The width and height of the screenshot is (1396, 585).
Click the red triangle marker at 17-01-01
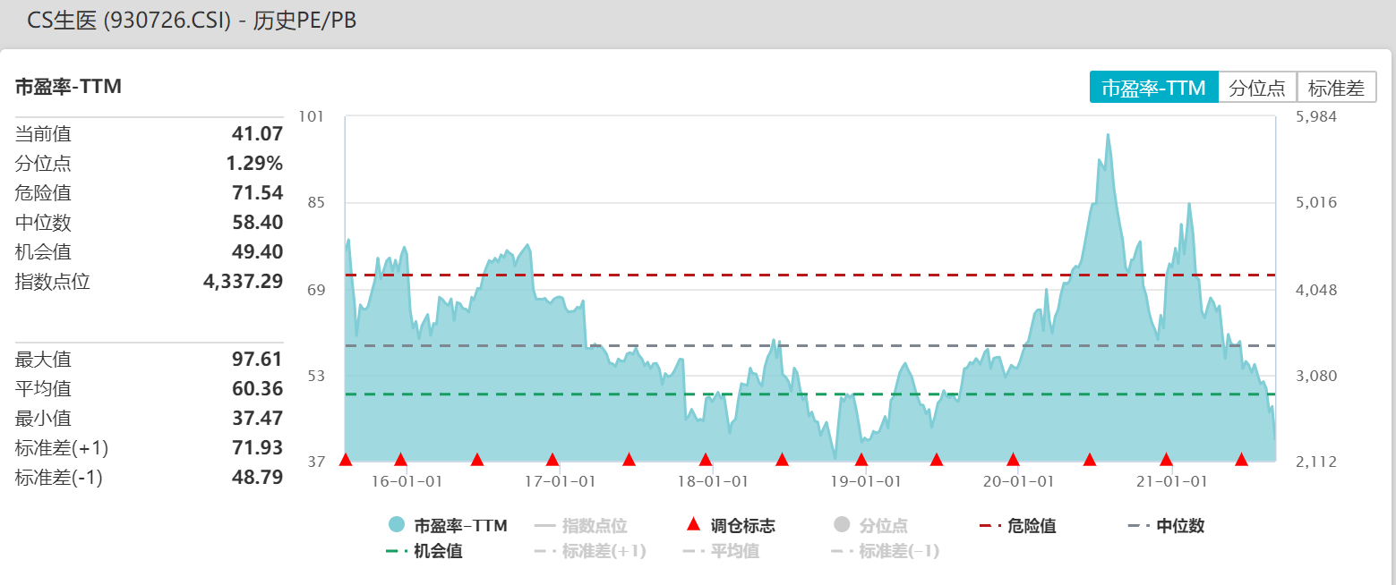(552, 459)
